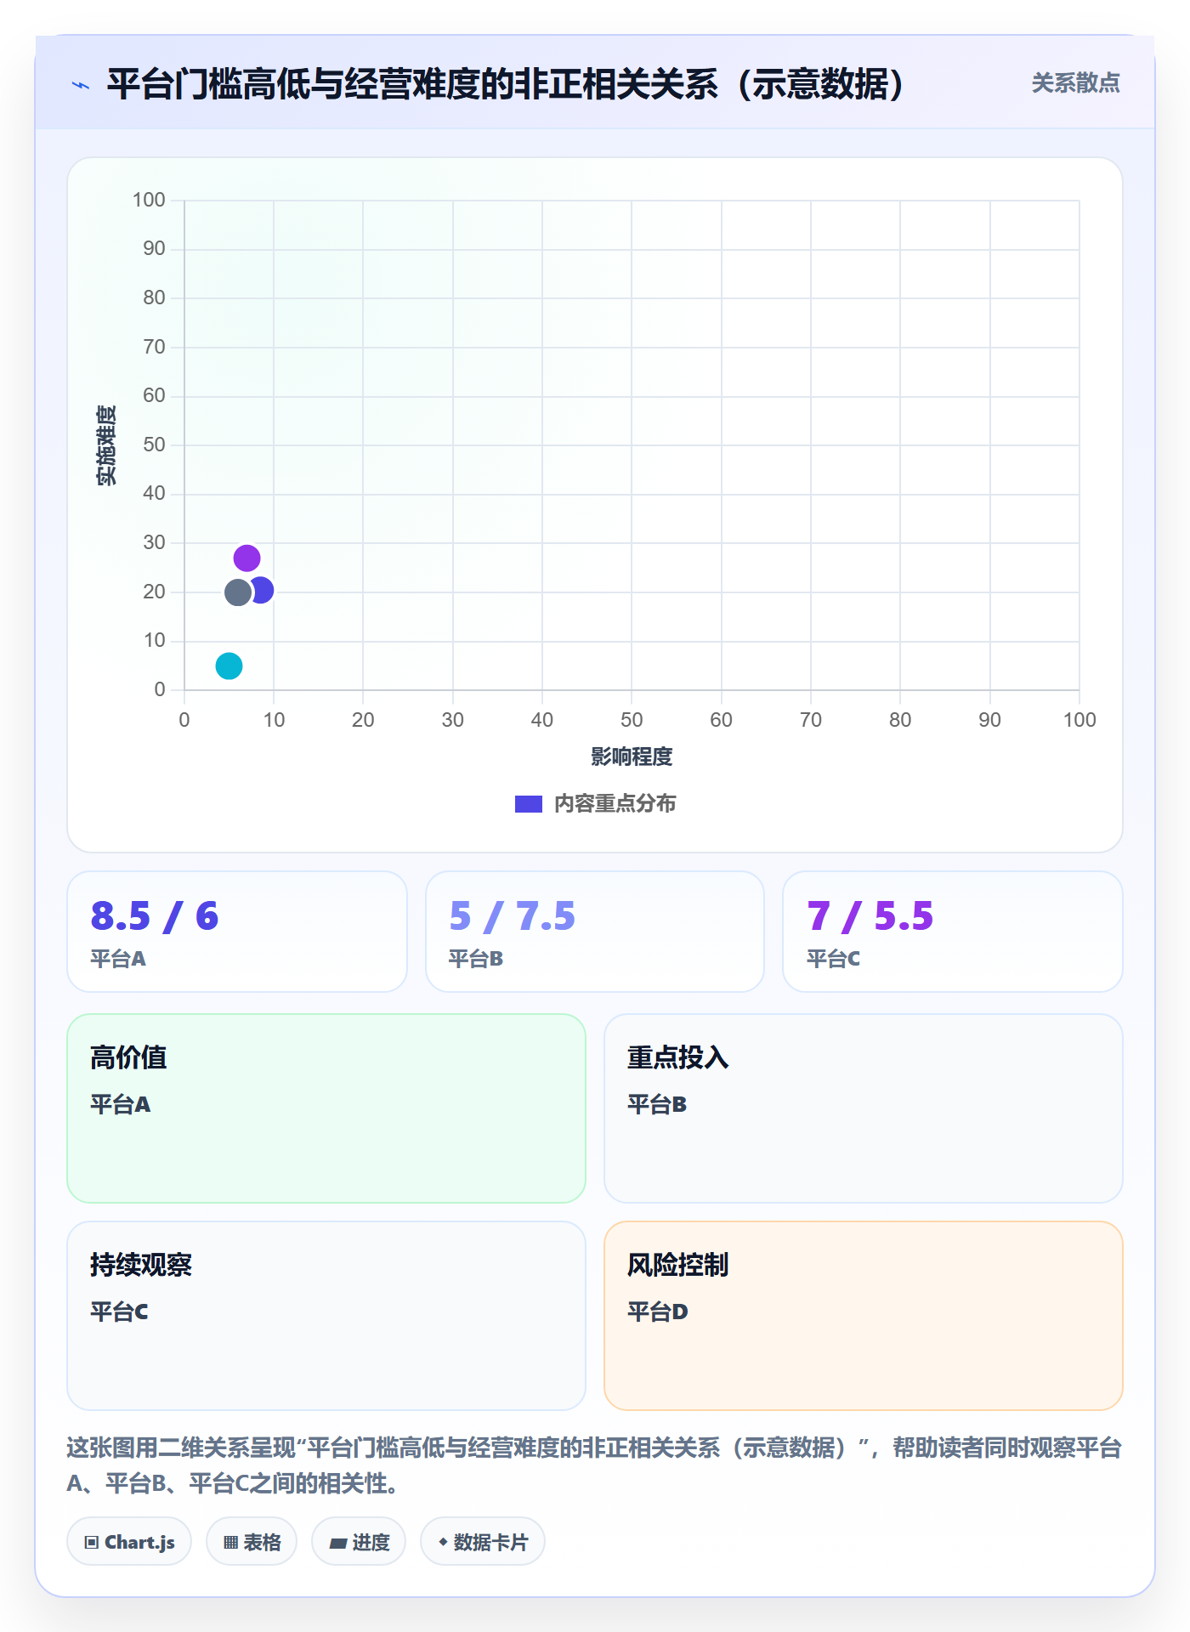Select the 高价值 heading
The image size is (1190, 1632).
(128, 1057)
